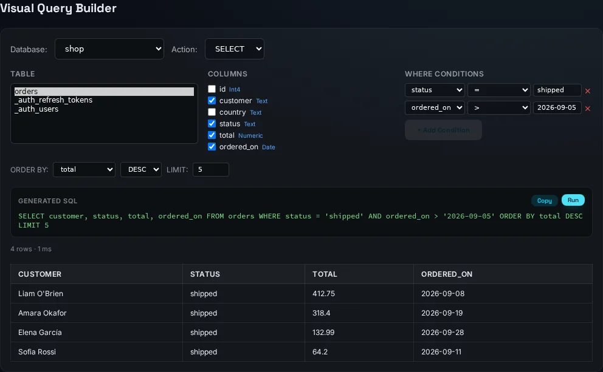Image resolution: width=603 pixels, height=372 pixels.
Task: Click the Date type label beside ordered_on
Action: (269, 147)
